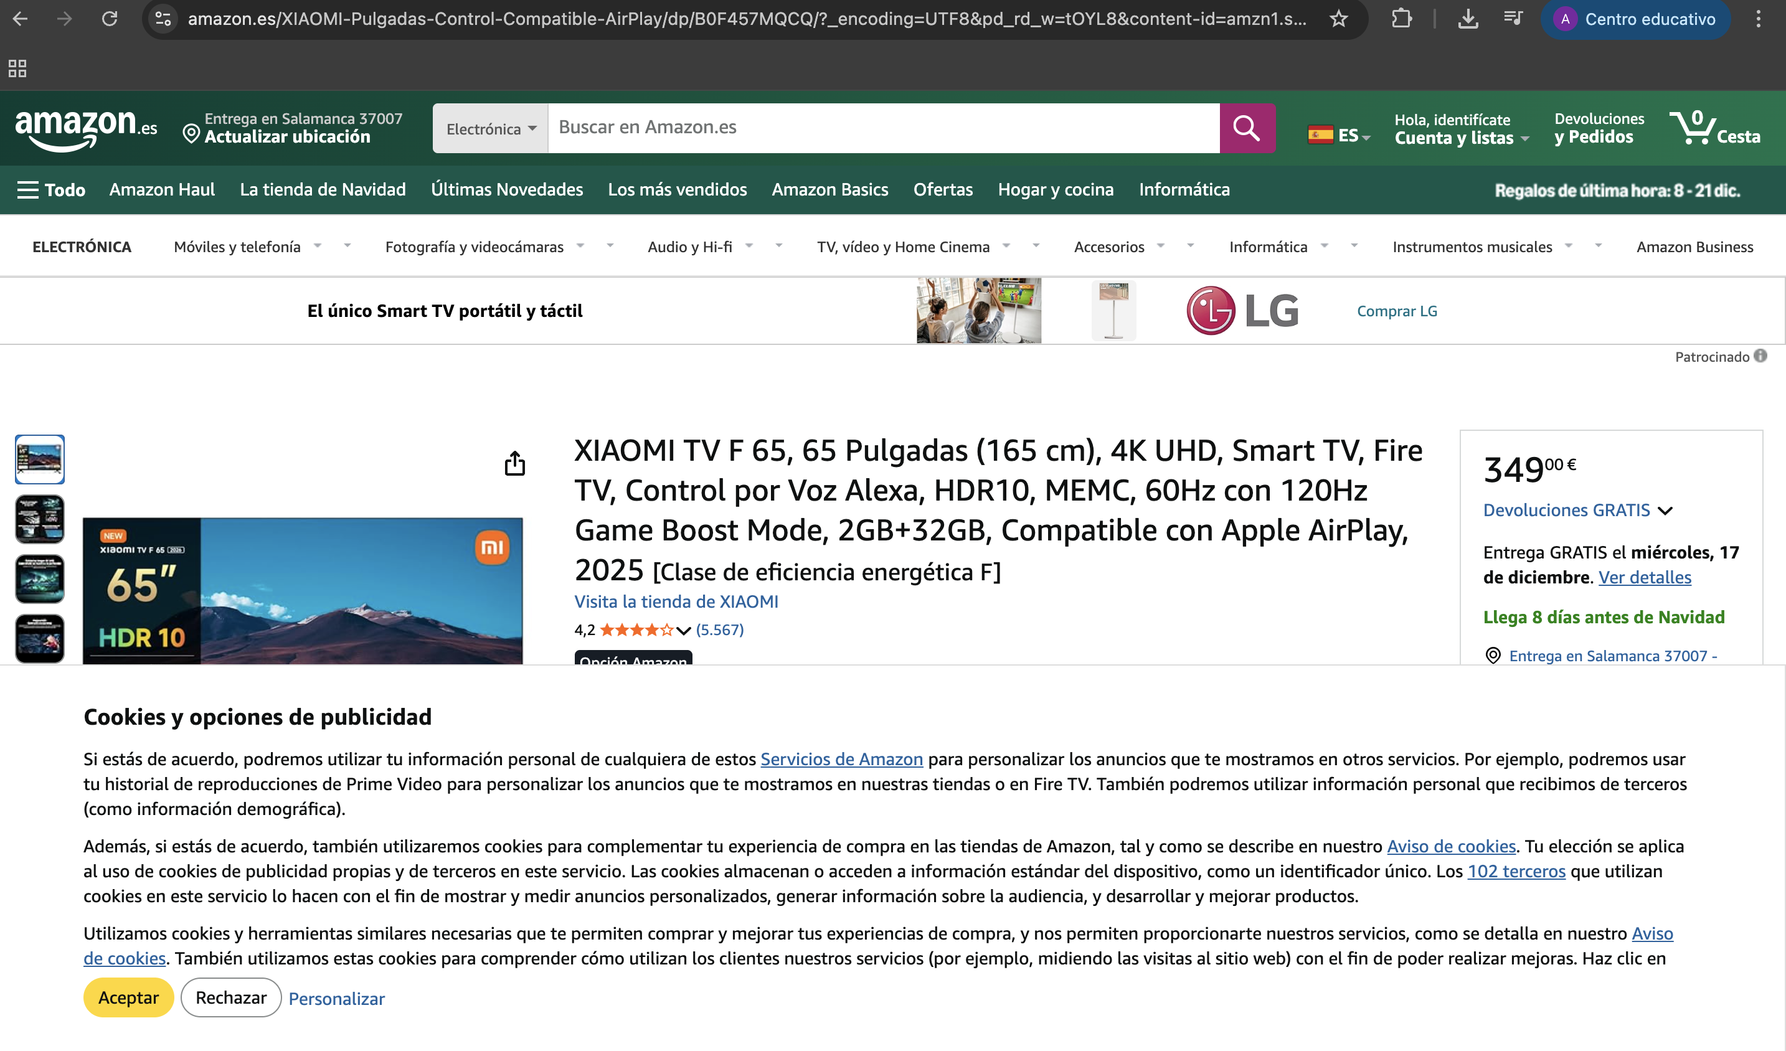
Task: Click the Amazon.es logo
Action: (85, 128)
